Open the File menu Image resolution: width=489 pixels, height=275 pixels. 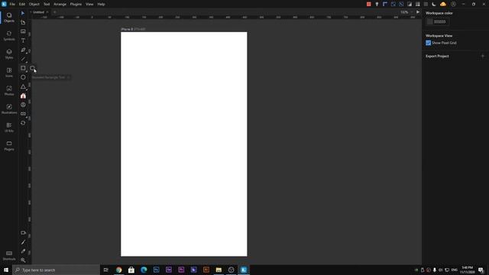coord(12,4)
